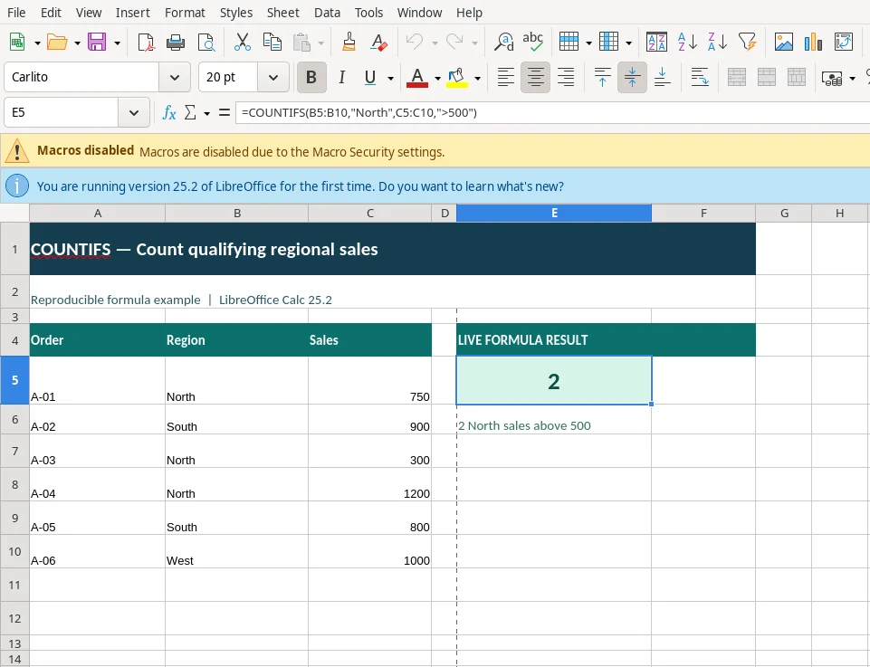Click the New spreadsheet icon
Screen dimensions: 870x667
17,43
